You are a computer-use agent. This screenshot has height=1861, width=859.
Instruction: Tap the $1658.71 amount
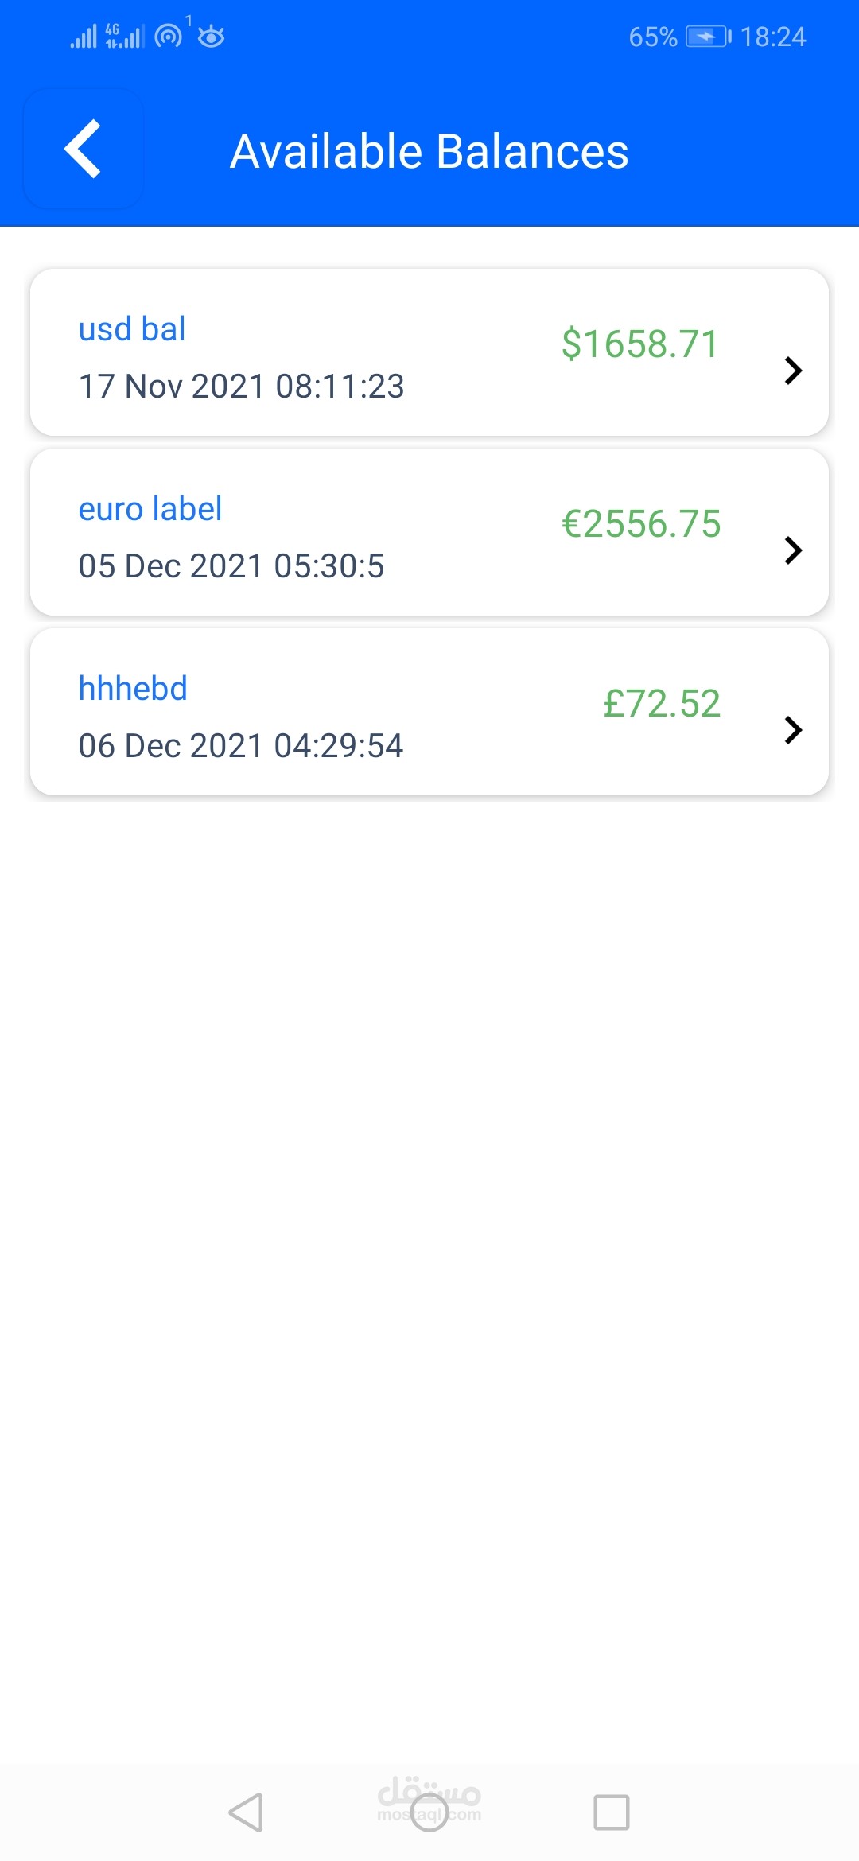tap(639, 344)
